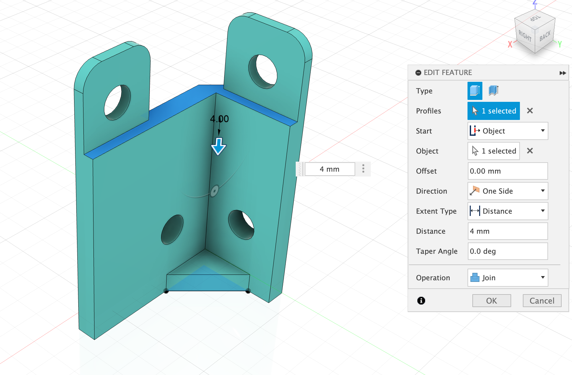Open the info icon in the dialog footer
572x375 pixels.
(421, 301)
